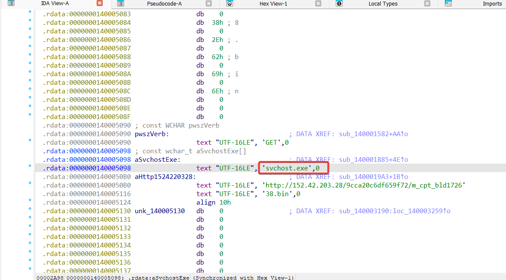Screen dimensions: 506x280
Task: Click the IDA View-A tab icon
Action: tap(11, 3)
